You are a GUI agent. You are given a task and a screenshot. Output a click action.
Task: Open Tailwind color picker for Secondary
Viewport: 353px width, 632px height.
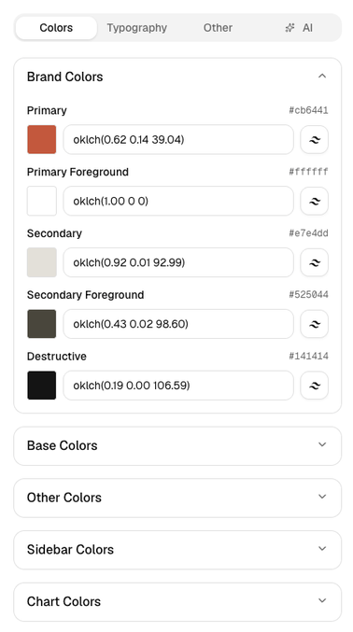(315, 262)
